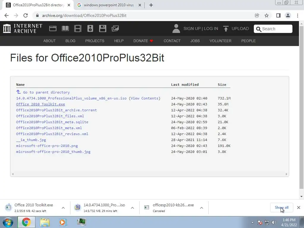Click the SIGN UP link

click(x=192, y=28)
